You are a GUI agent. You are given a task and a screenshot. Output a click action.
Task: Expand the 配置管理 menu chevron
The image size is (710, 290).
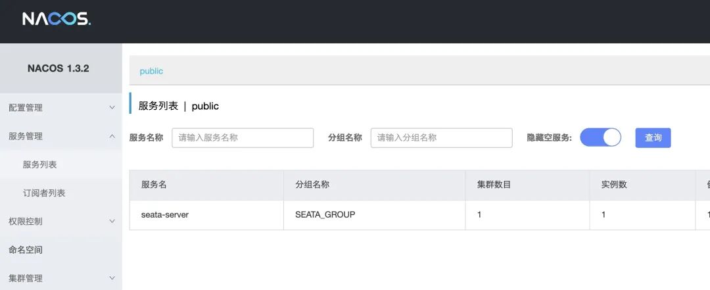coord(112,108)
